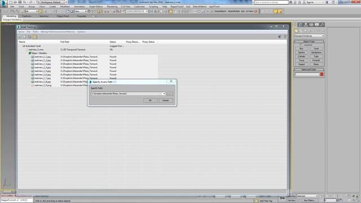
Task: Click the object name field in Name and Color
Action: [307, 74]
